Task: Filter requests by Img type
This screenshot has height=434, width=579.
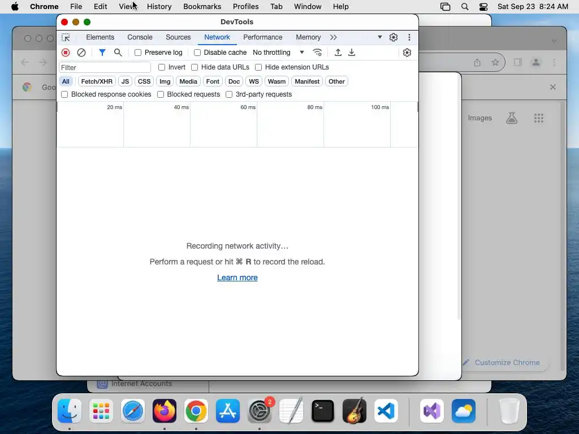Action: [x=165, y=81]
